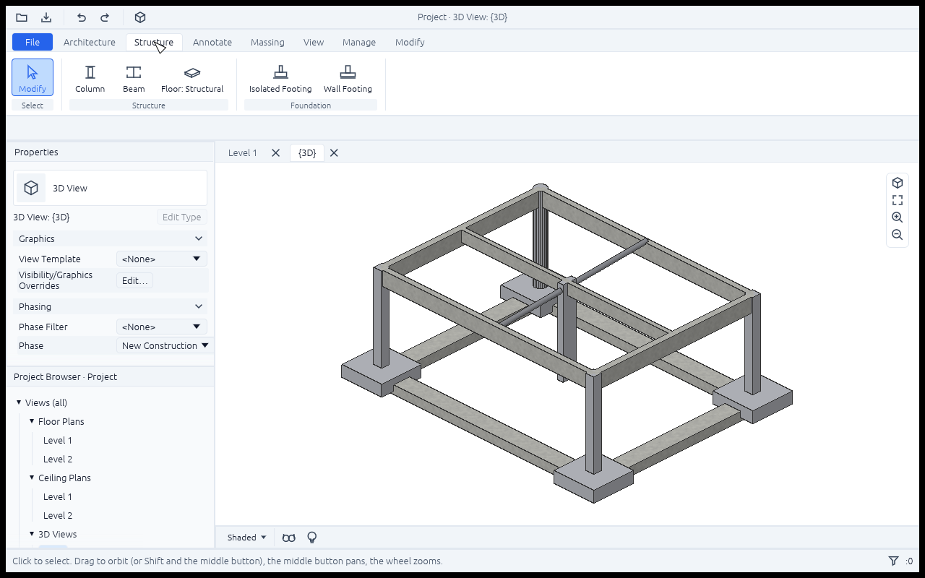This screenshot has width=925, height=578.
Task: Redo the last action
Action: (105, 17)
